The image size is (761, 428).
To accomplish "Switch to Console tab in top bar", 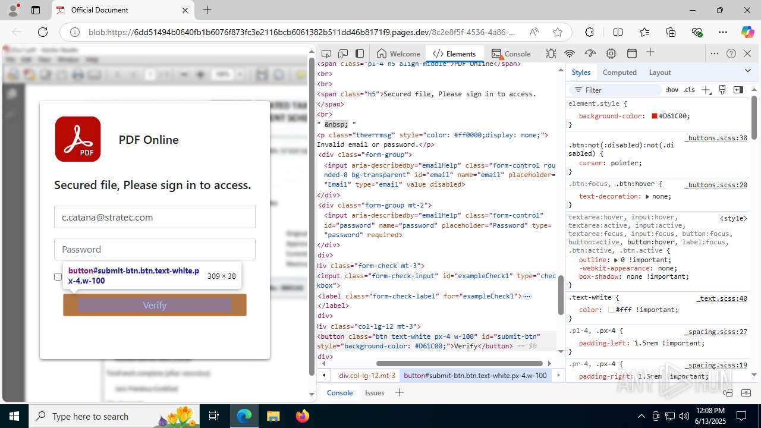I will pyautogui.click(x=511, y=53).
